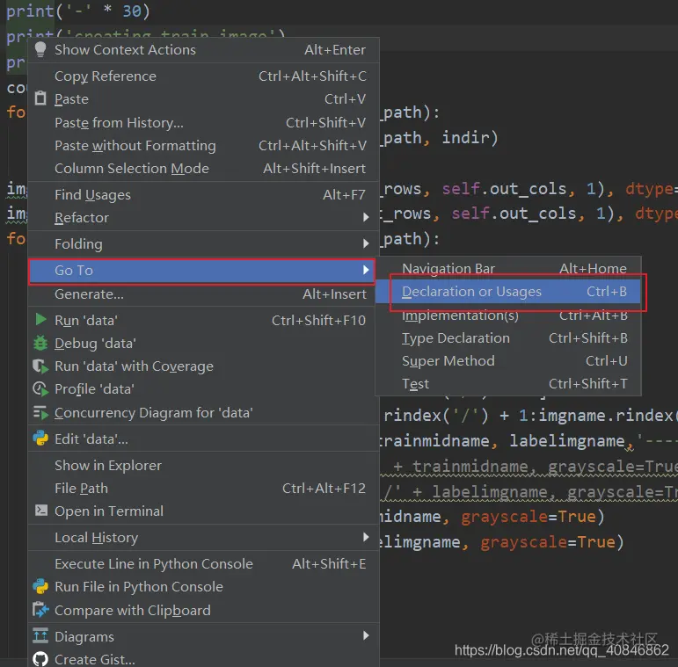Open the Go To menu entry

click(202, 271)
